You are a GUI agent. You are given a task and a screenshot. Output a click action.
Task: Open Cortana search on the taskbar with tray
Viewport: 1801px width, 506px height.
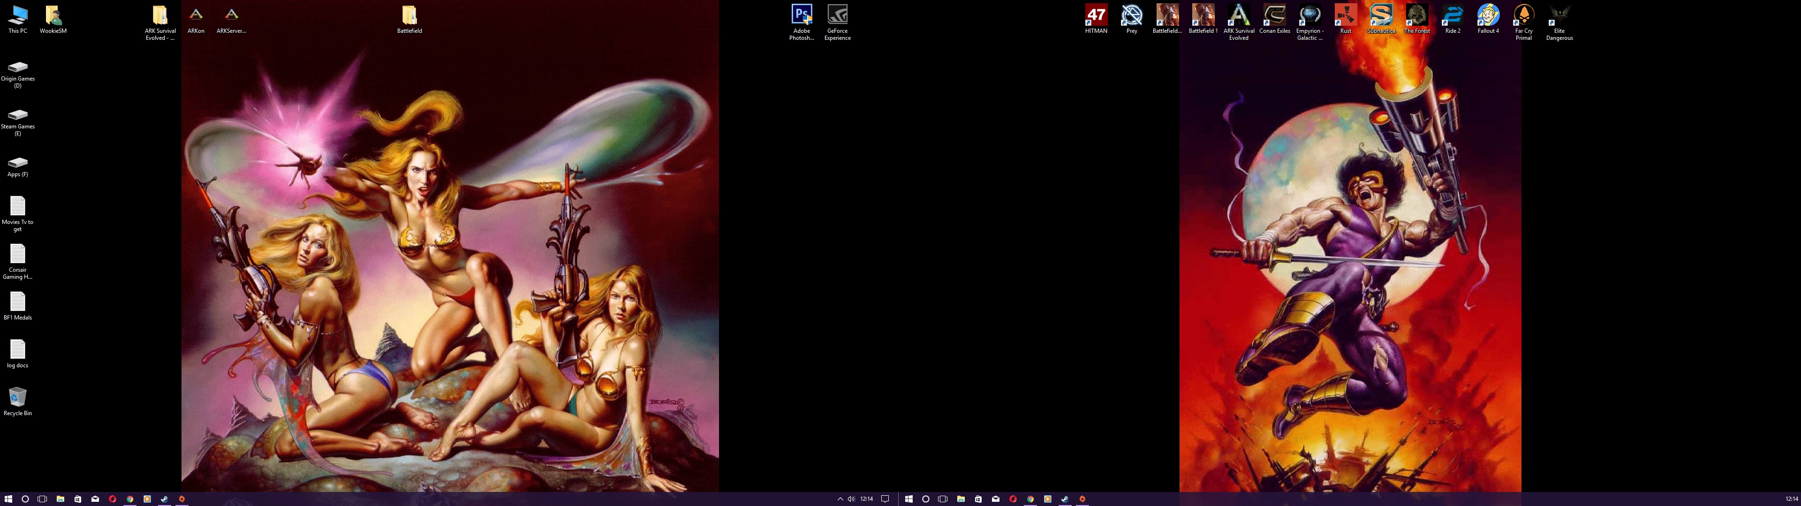pos(25,499)
